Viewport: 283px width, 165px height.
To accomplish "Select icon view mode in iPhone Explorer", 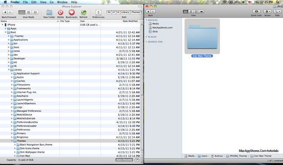I will (35, 12).
